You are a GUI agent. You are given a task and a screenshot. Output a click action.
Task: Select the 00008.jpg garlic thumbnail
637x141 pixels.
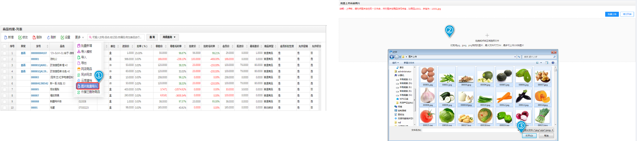[x=428, y=97]
